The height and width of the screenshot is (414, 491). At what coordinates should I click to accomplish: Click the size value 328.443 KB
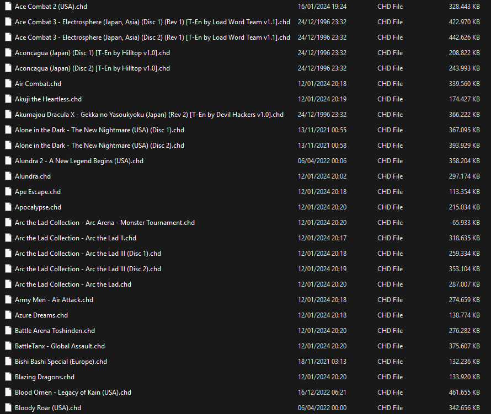tap(465, 6)
